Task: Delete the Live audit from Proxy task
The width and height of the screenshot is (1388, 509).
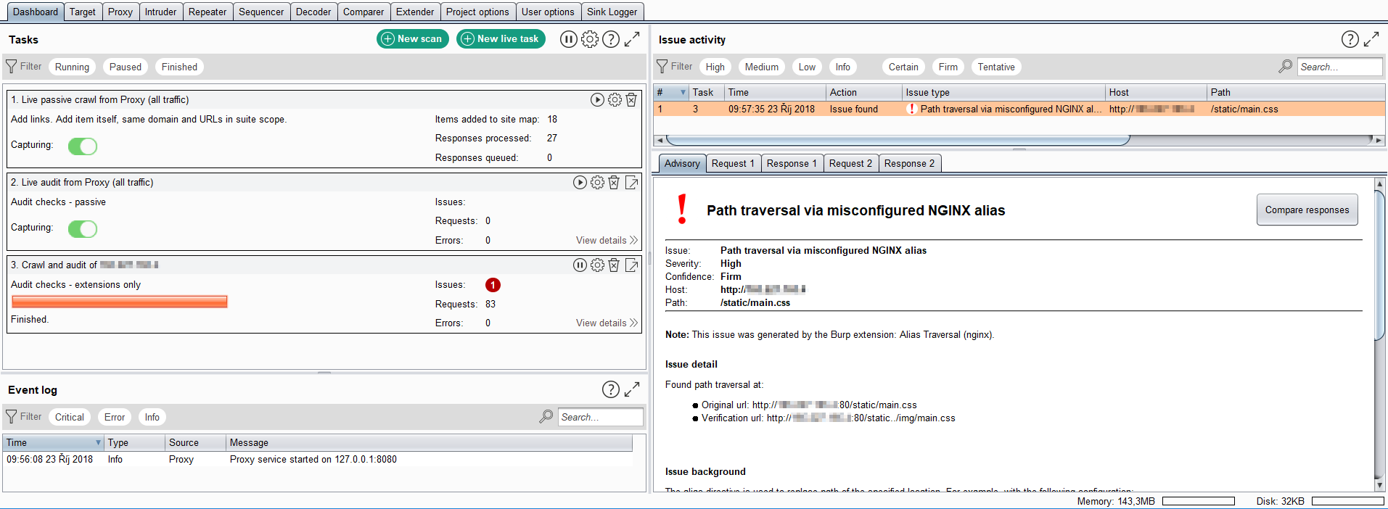Action: click(614, 183)
